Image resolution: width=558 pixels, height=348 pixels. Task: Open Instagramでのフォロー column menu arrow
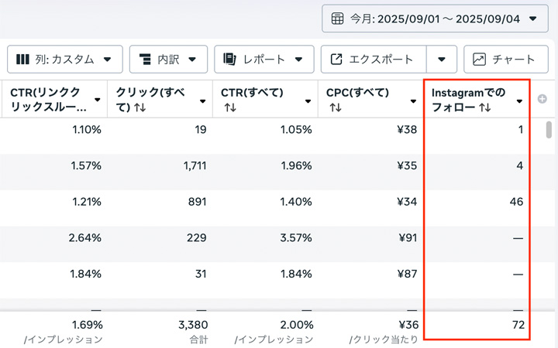pyautogui.click(x=519, y=101)
